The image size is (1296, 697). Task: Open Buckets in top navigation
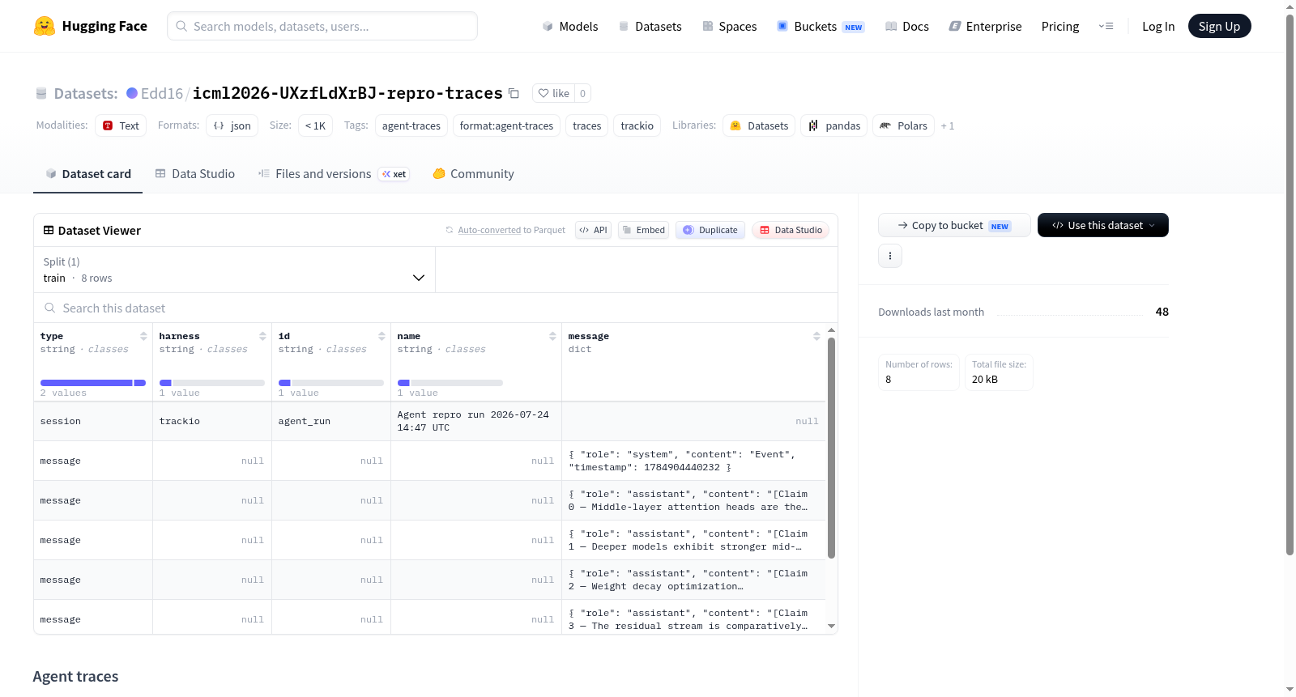coord(821,26)
